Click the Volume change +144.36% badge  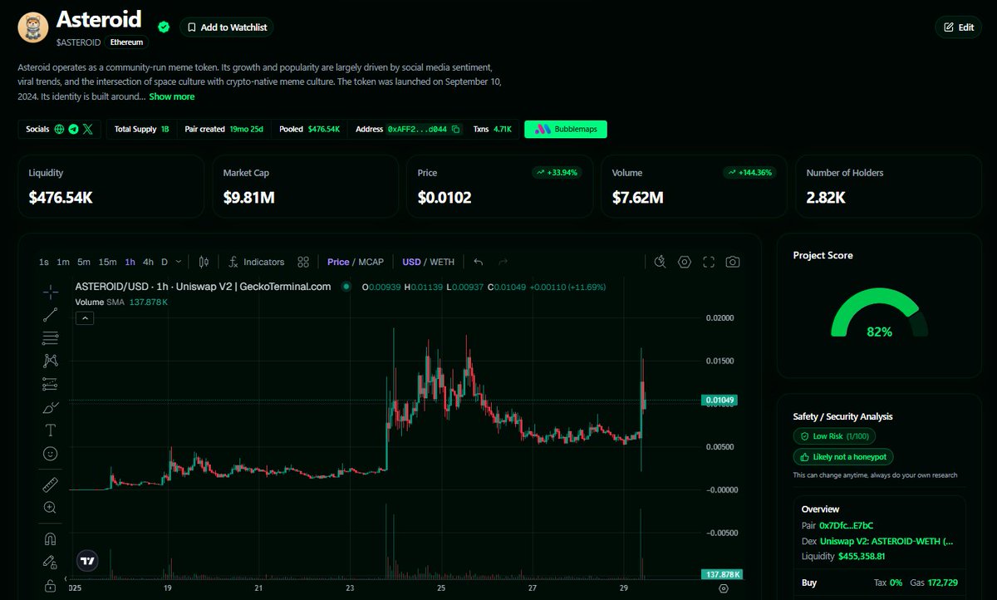(x=750, y=173)
